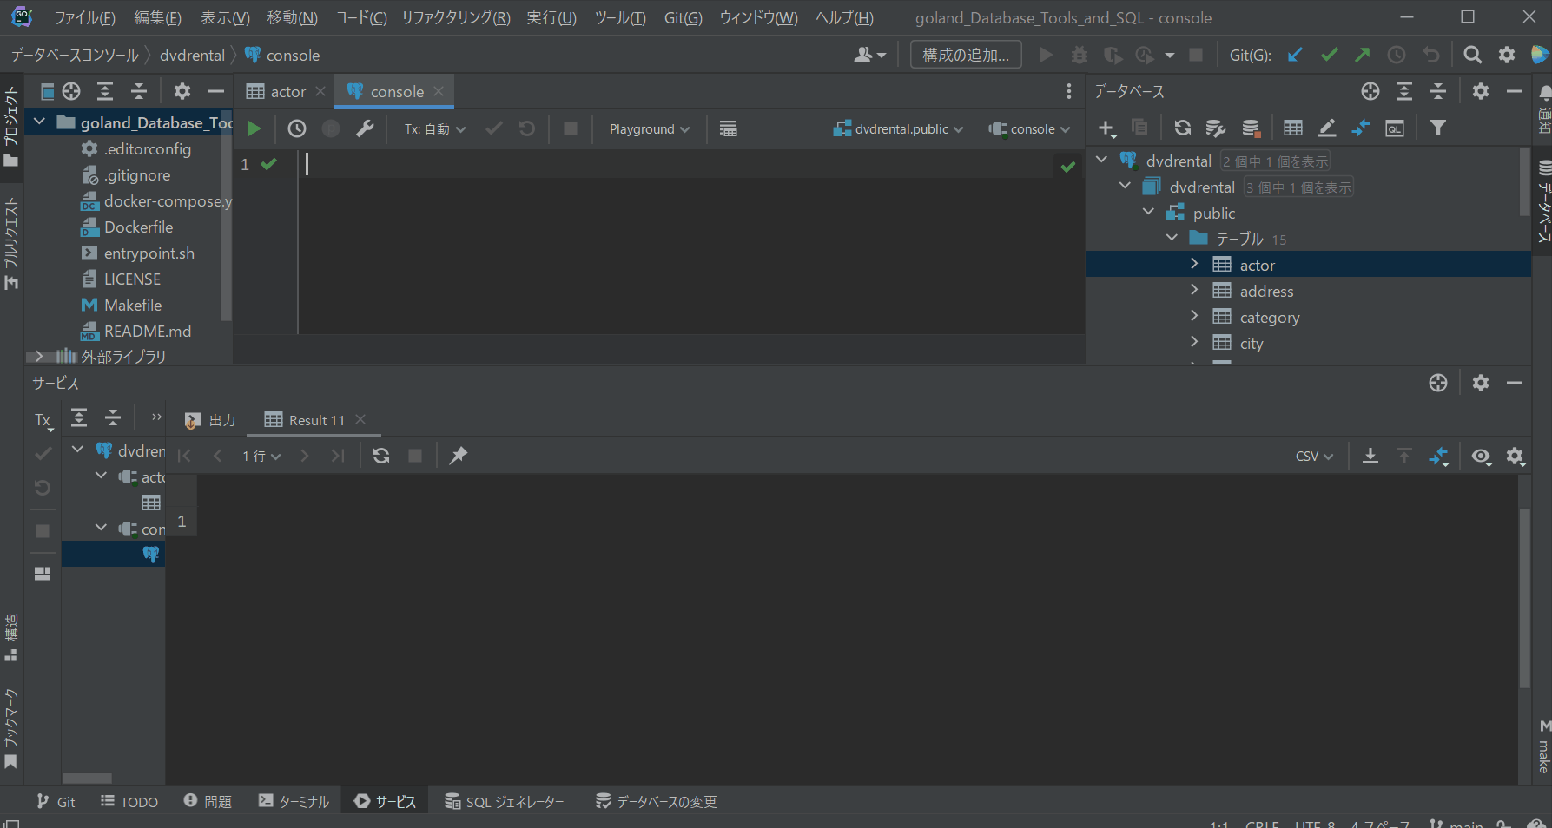Open the SQL ジェネレーター tool window
Screen dimensions: 1552x828
tap(505, 801)
